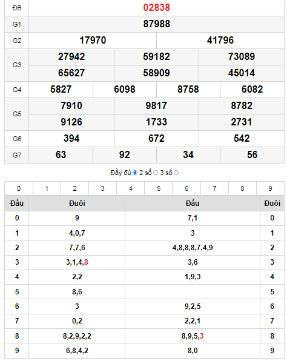This screenshot has height=361, width=287.
Task: Select the "3 số" radio button
Action: click(176, 173)
